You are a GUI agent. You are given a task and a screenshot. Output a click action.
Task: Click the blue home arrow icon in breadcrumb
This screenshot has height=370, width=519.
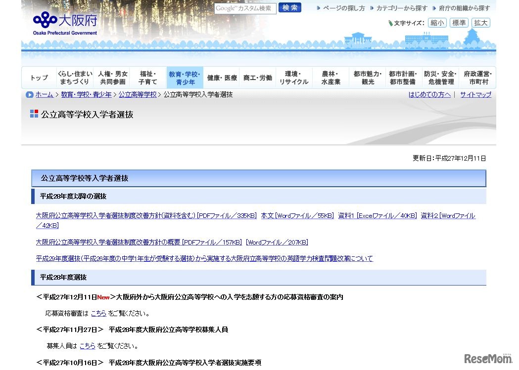click(x=30, y=94)
